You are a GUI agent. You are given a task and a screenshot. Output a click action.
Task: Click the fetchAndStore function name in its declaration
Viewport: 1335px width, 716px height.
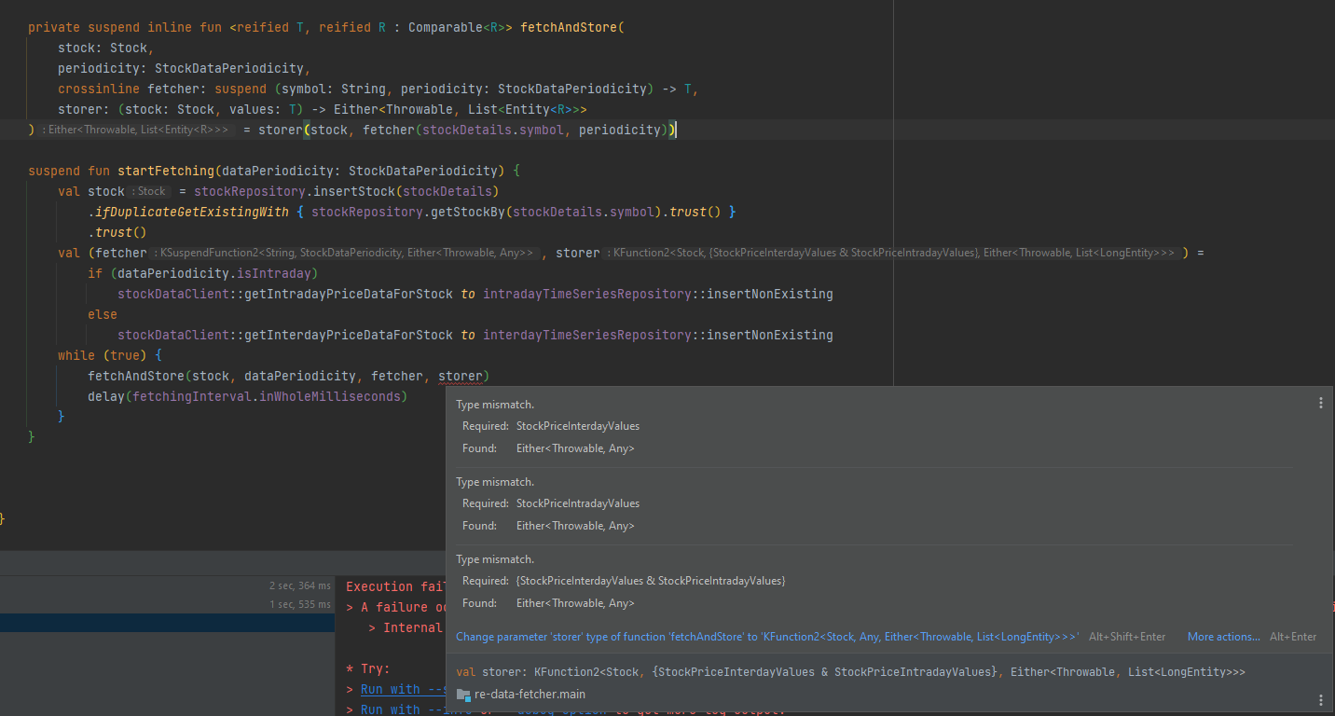(569, 27)
